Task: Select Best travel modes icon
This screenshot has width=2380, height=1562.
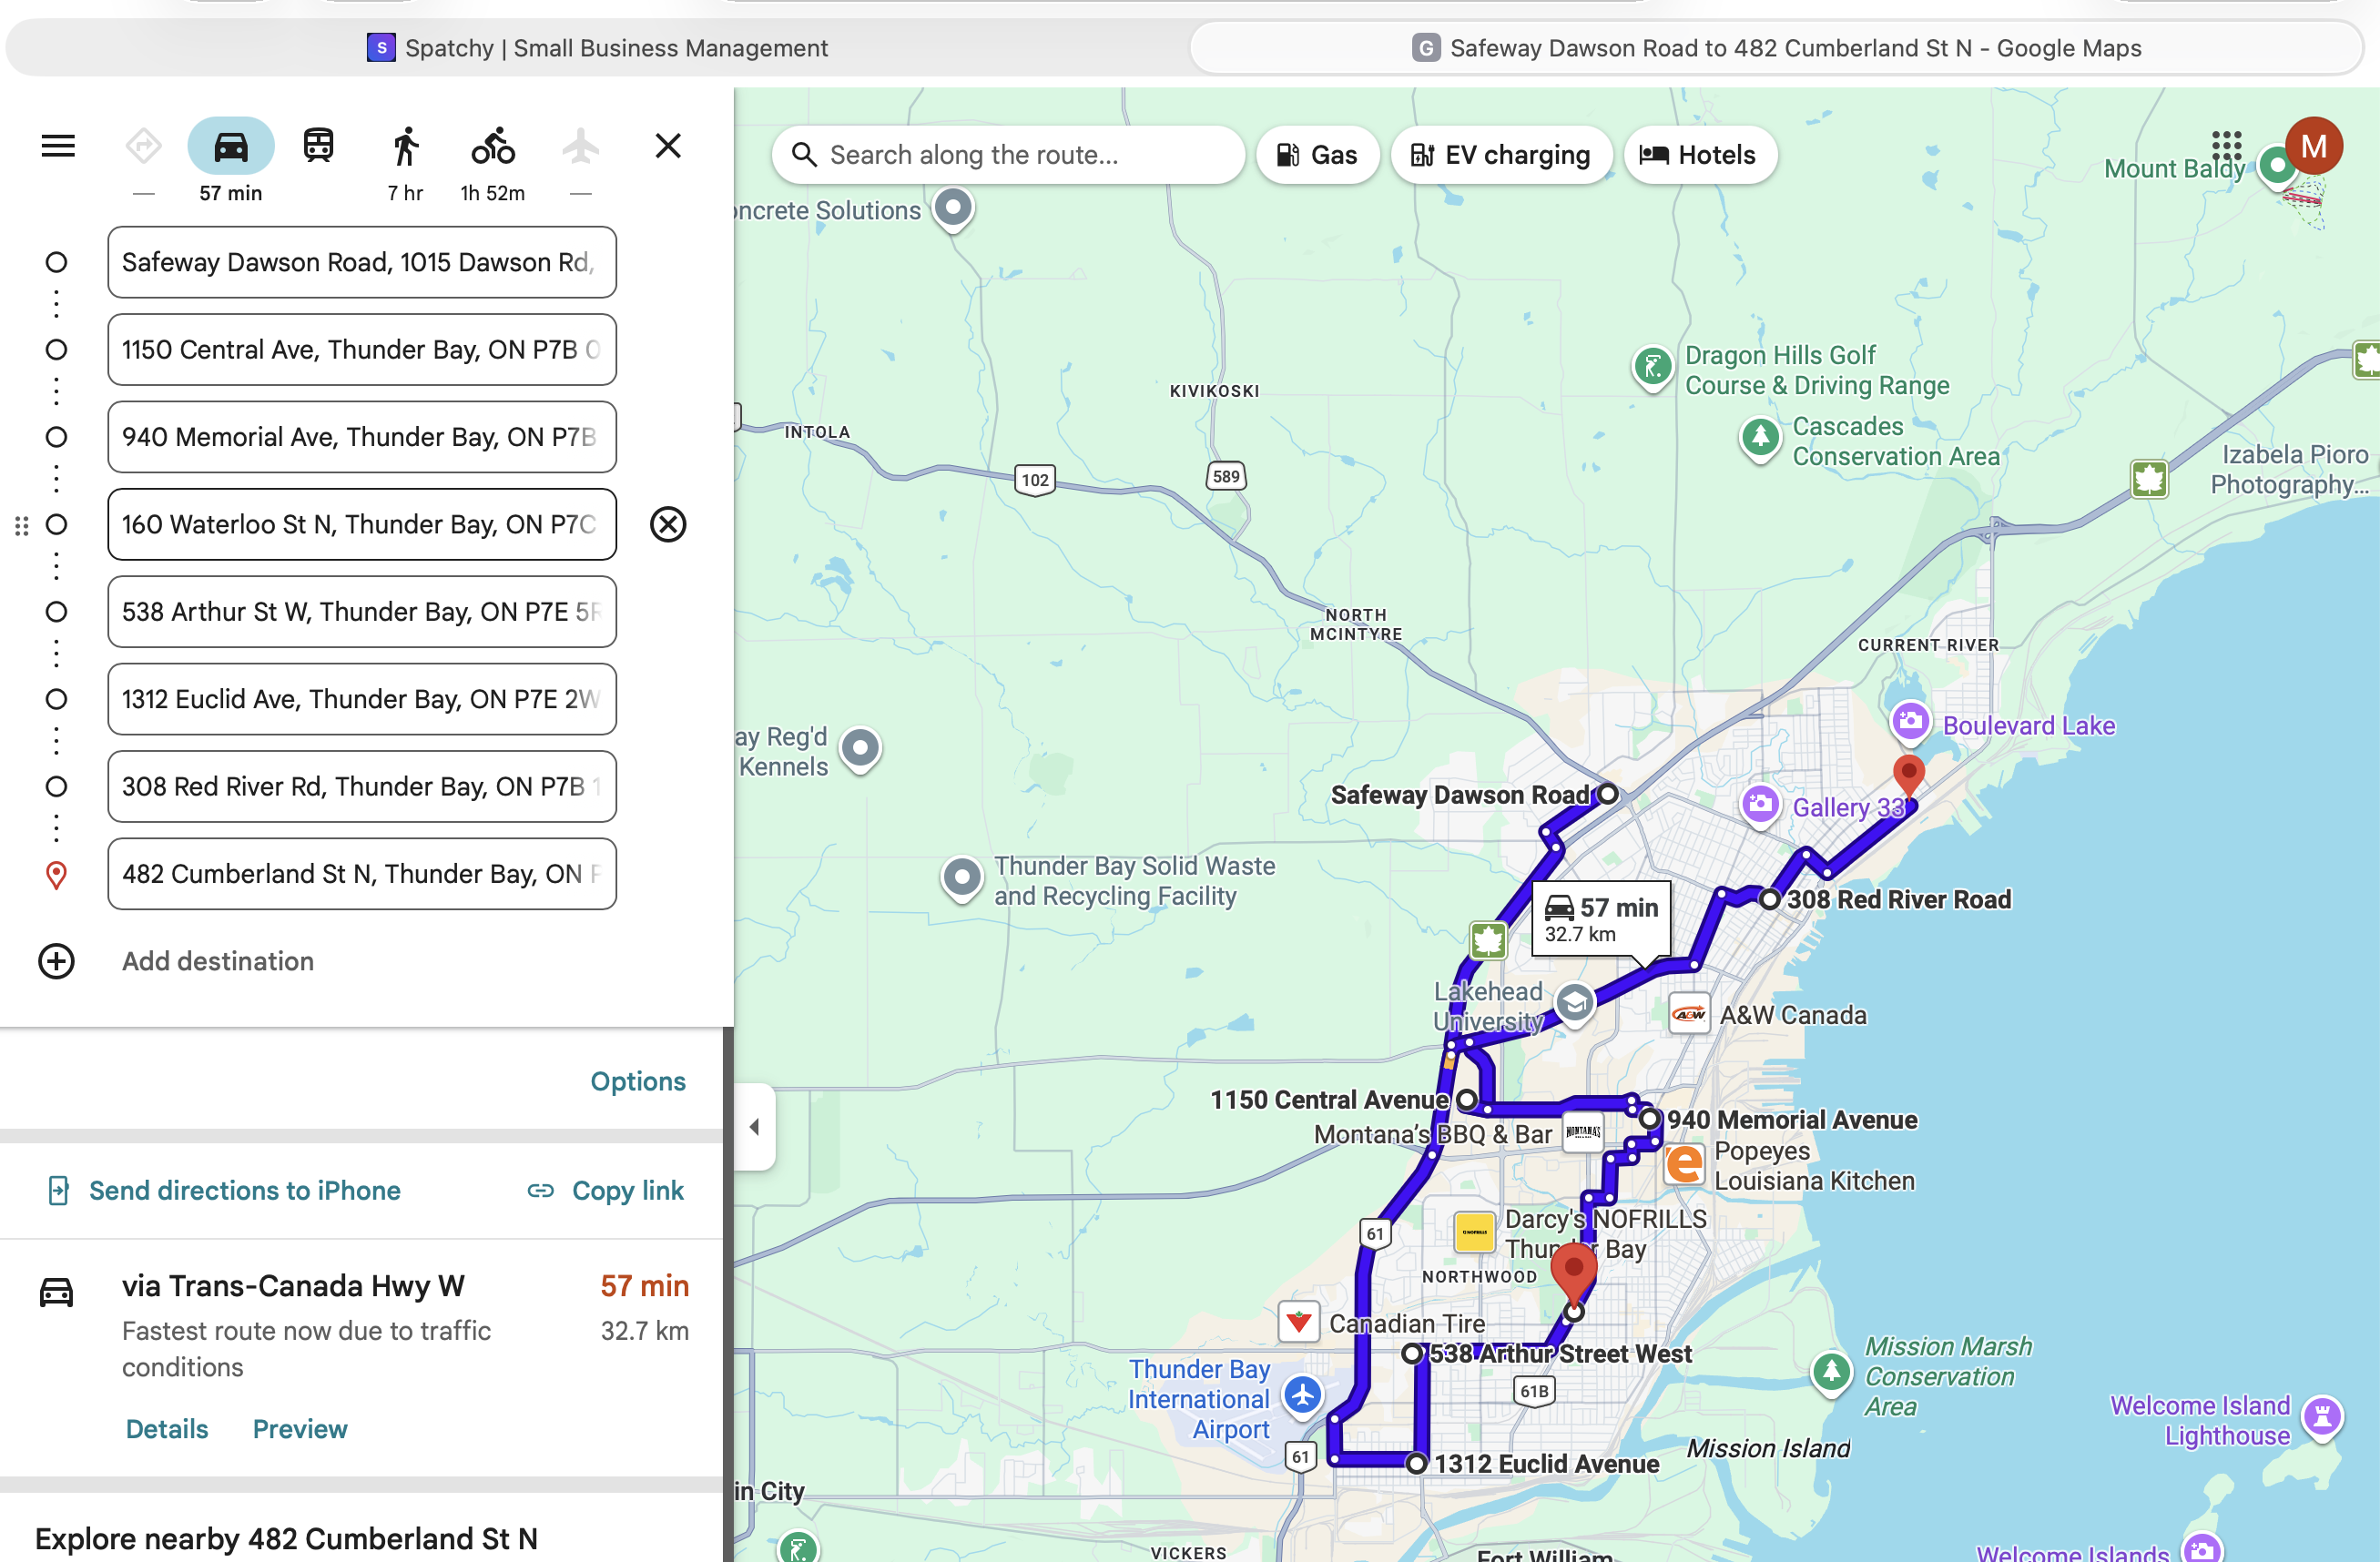Action: (144, 146)
